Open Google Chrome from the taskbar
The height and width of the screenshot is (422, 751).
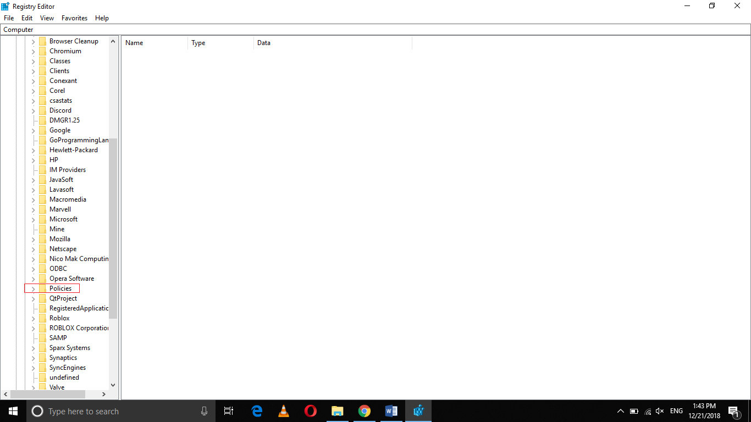pyautogui.click(x=365, y=411)
